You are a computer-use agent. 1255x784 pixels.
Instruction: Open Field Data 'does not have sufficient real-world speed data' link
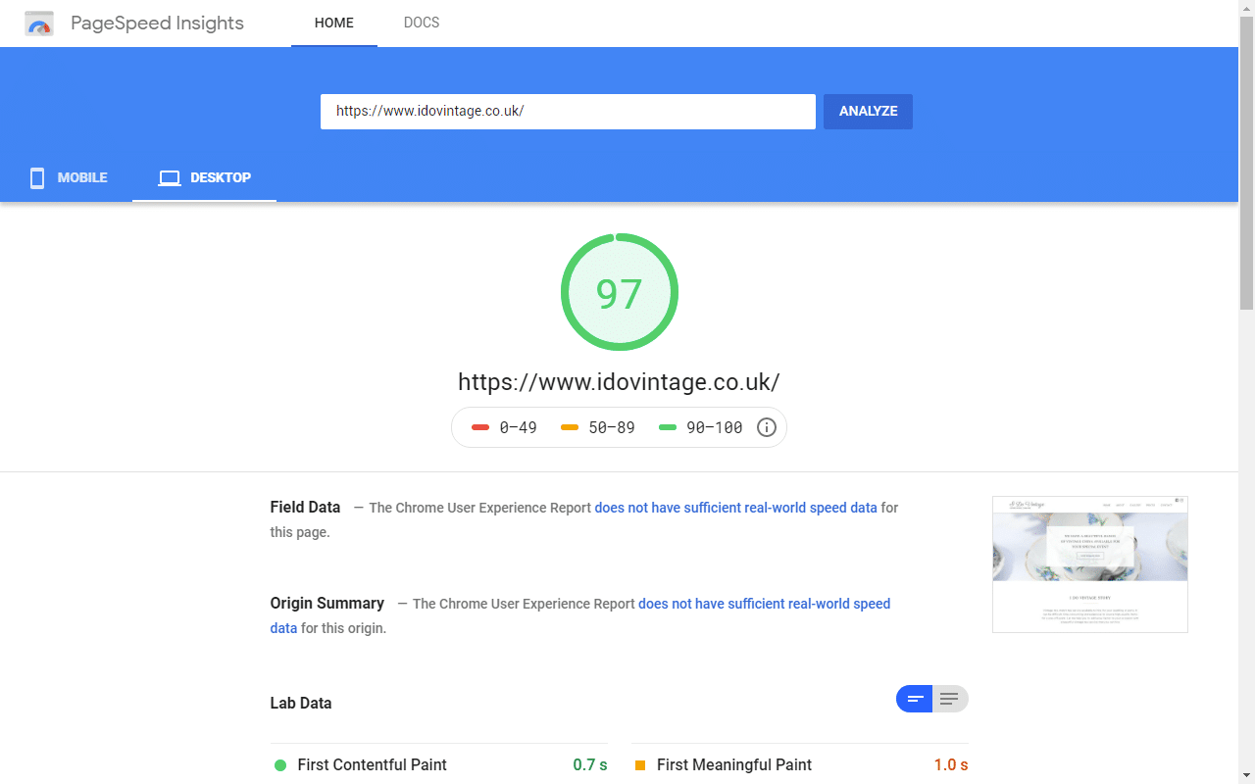point(735,508)
